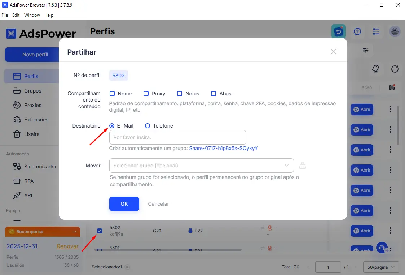Click the proxy swap icon in row 5302
405x275 pixels.
click(263, 228)
